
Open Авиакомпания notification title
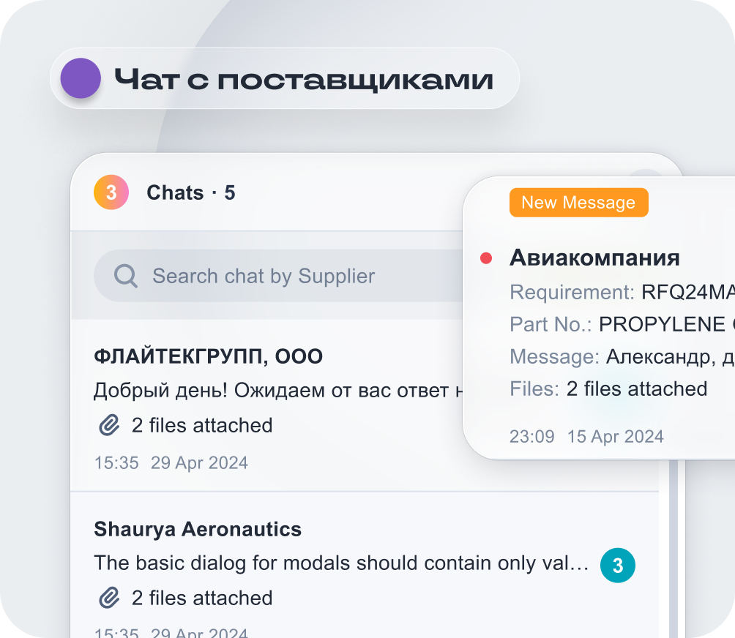(x=594, y=258)
